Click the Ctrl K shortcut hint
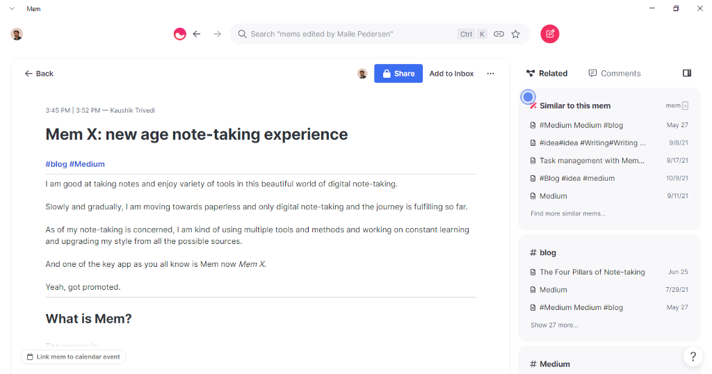Viewport: 712px width, 374px height. tap(472, 34)
